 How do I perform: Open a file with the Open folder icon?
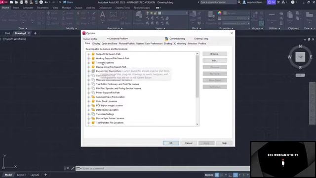point(16,2)
